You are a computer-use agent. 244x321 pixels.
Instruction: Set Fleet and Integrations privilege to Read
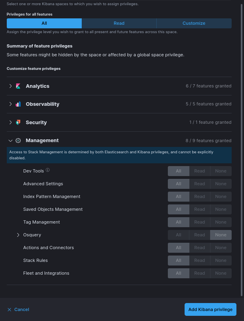pos(199,273)
